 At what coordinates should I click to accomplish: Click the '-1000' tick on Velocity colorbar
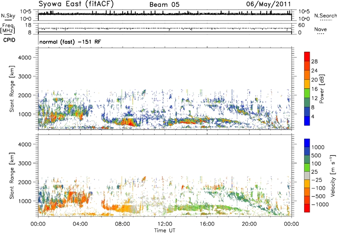[x=320, y=204]
